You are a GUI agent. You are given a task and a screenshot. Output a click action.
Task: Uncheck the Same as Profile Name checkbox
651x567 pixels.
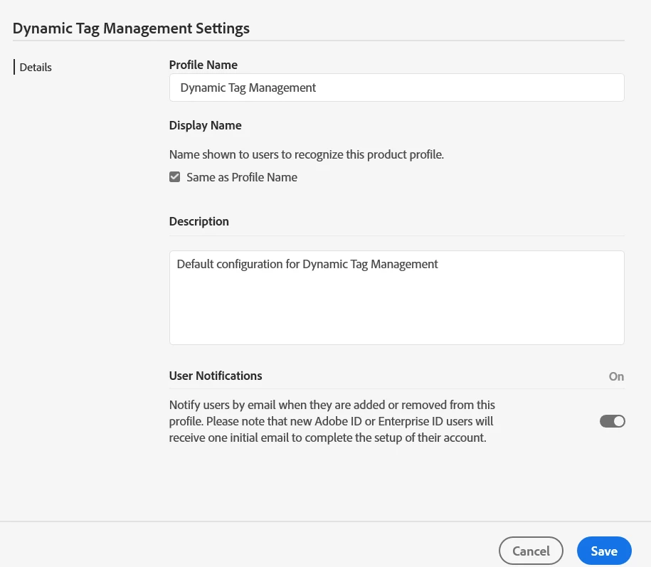point(175,177)
